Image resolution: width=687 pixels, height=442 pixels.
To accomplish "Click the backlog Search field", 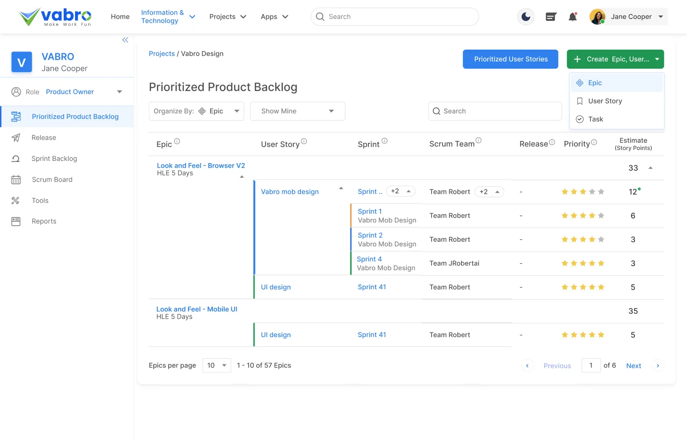I will 495,111.
